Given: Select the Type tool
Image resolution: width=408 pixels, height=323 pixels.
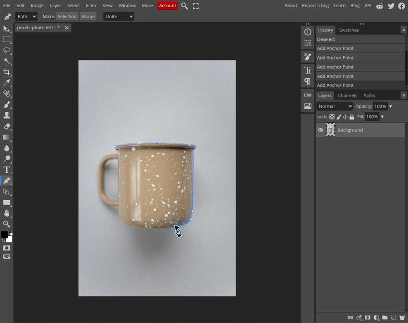Looking at the screenshot, I should [x=7, y=170].
